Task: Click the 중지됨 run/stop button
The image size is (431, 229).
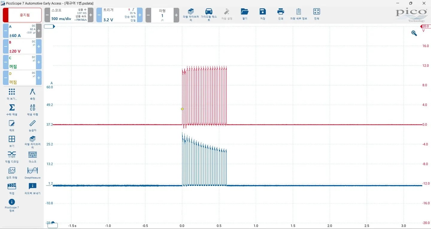Action: tap(22, 15)
